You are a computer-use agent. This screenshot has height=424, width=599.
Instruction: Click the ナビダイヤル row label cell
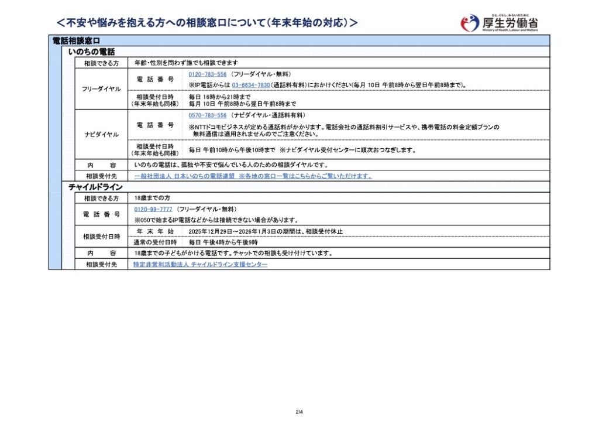point(101,134)
